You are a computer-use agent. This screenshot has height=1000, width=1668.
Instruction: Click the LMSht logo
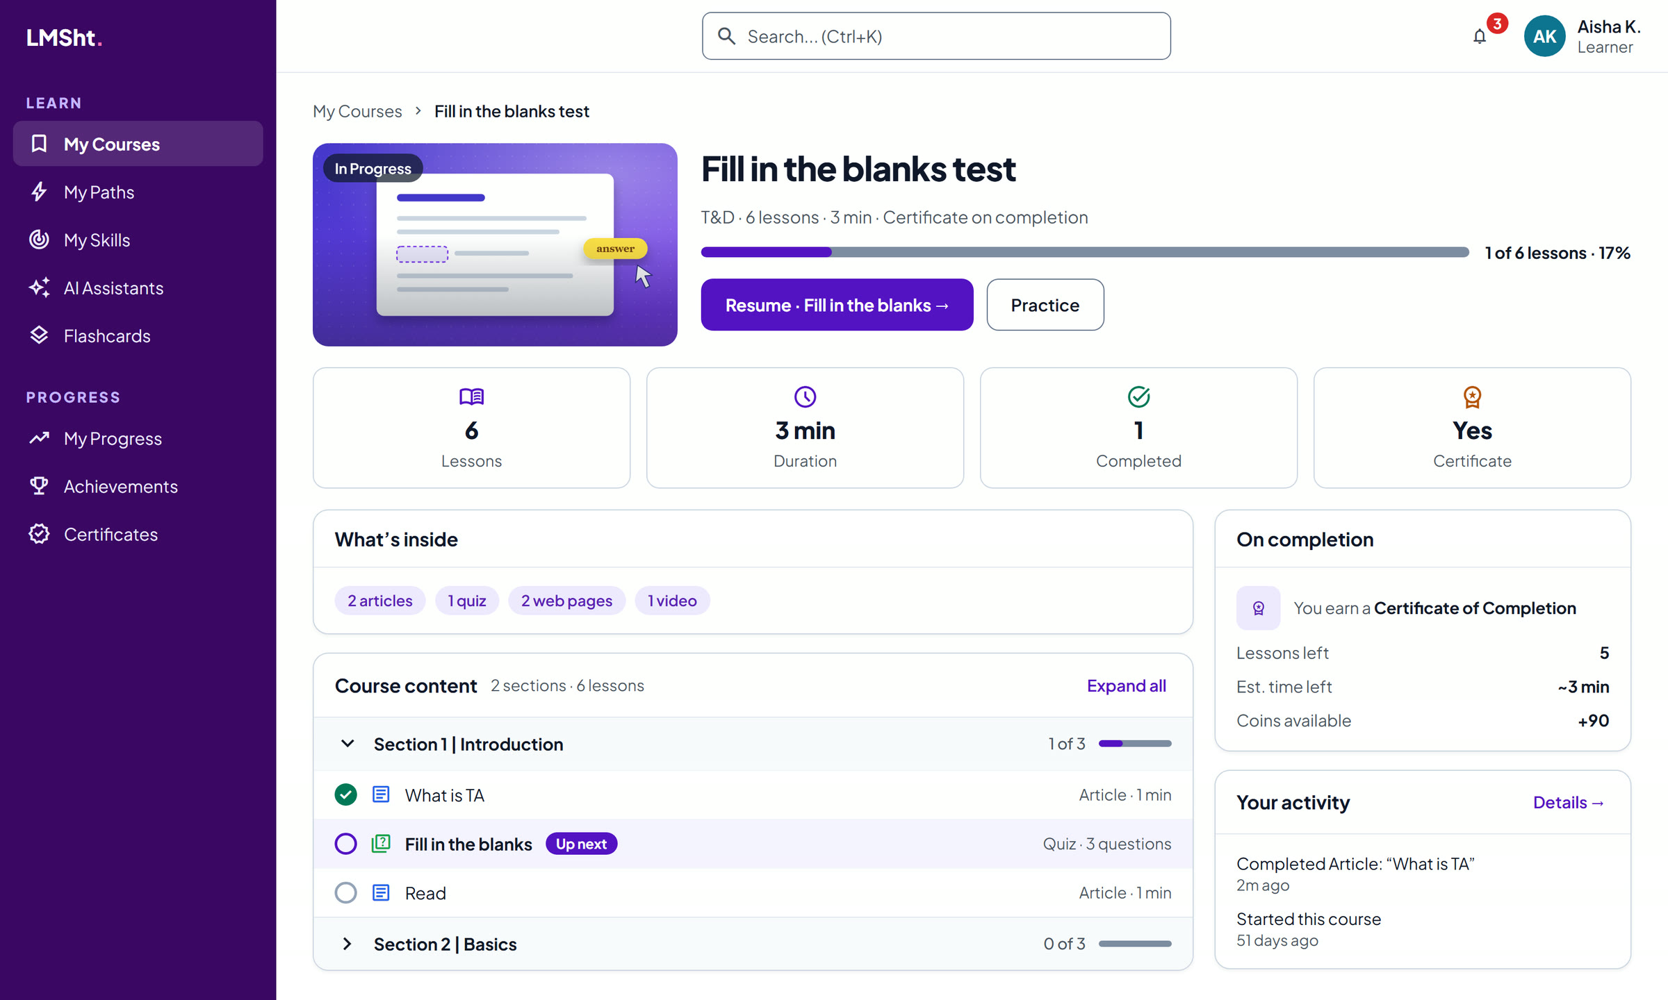point(65,37)
